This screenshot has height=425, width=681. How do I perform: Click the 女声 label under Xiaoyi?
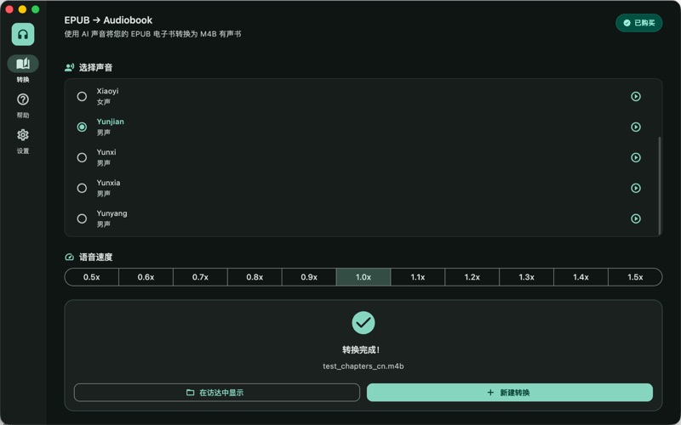(103, 102)
